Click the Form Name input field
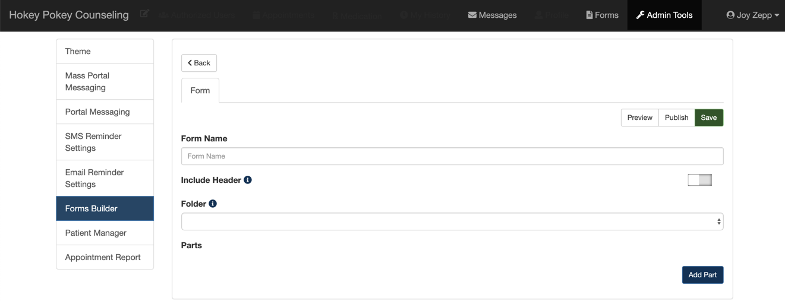Viewport: 785px width, 301px height. (452, 156)
